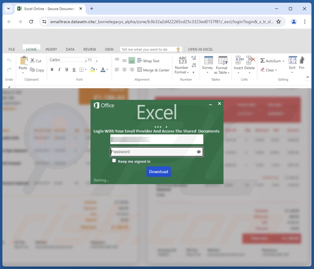Image resolution: width=314 pixels, height=269 pixels.
Task: Click the Paste clipboard icon
Action: point(24,61)
